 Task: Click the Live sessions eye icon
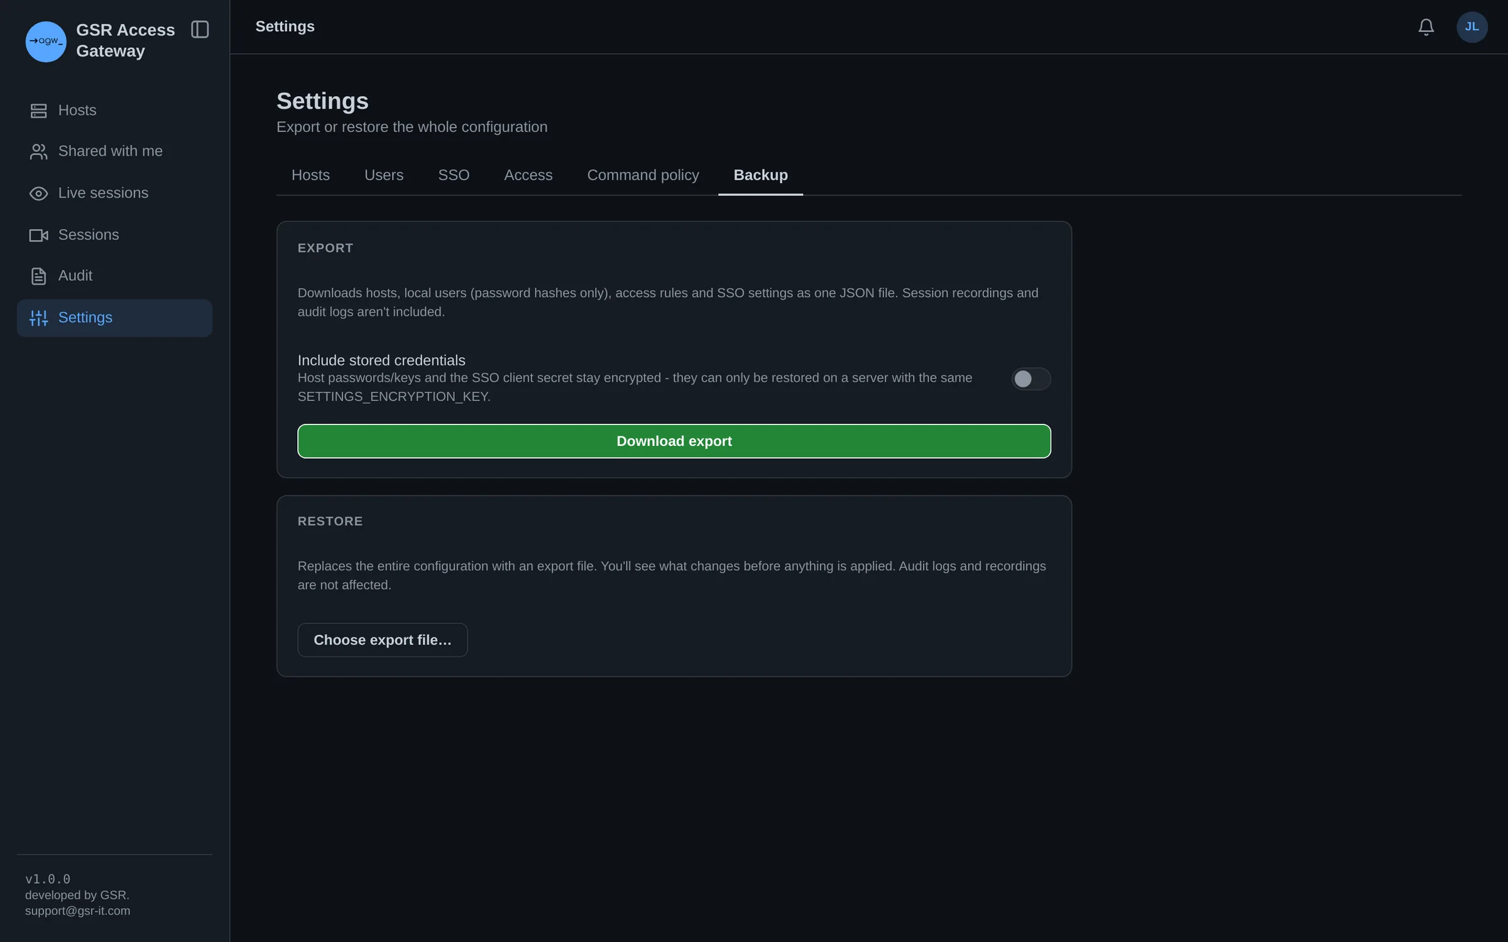(x=39, y=193)
